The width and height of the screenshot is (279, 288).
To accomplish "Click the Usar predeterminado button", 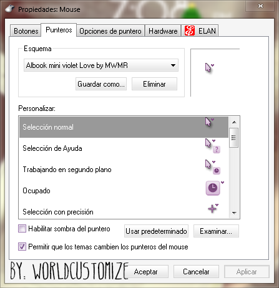I will pos(156,231).
